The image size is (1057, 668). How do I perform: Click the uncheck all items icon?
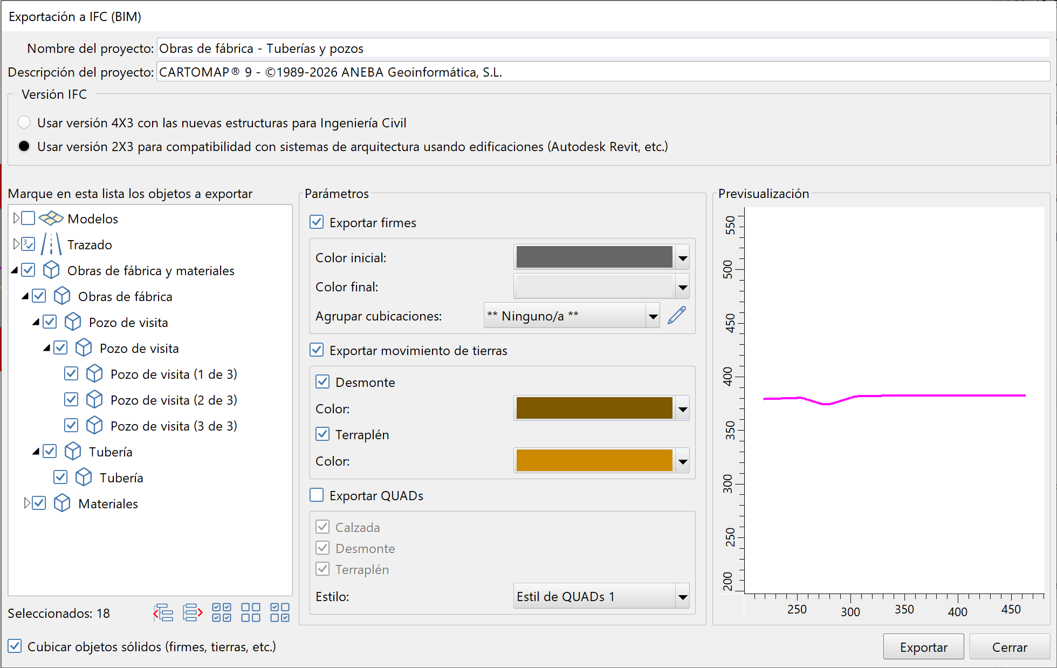click(x=251, y=613)
